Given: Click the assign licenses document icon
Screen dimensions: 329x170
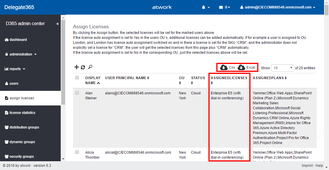Looking at the screenshot, I should tap(6, 98).
